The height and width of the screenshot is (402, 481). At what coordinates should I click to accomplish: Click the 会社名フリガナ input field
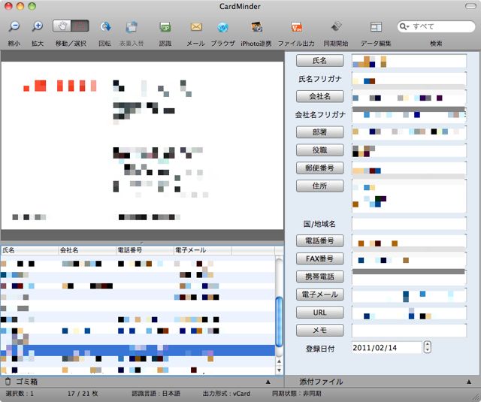click(x=409, y=115)
